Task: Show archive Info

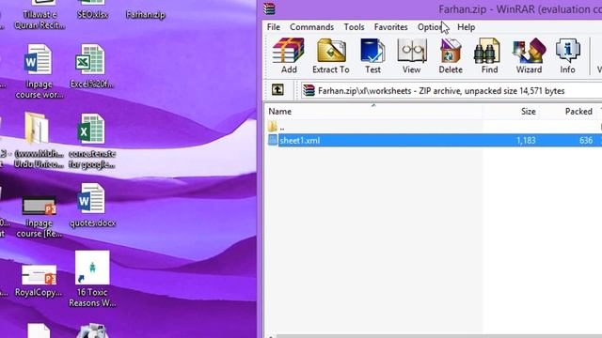Action: (x=567, y=56)
